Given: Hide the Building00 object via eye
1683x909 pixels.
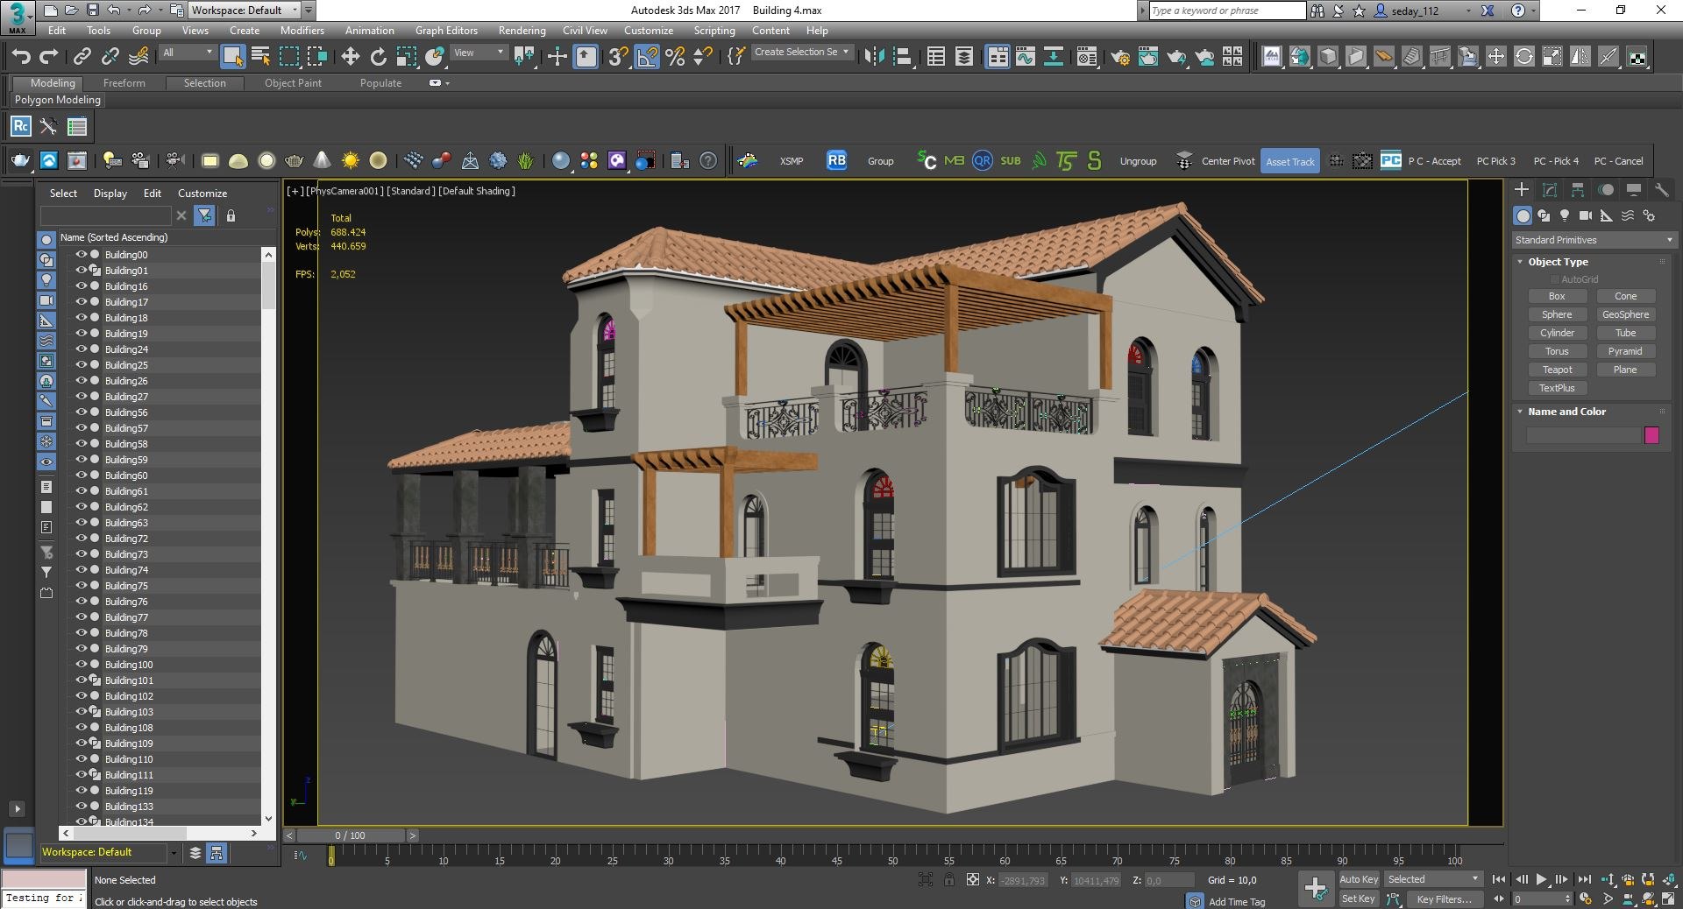Looking at the screenshot, I should pos(81,255).
